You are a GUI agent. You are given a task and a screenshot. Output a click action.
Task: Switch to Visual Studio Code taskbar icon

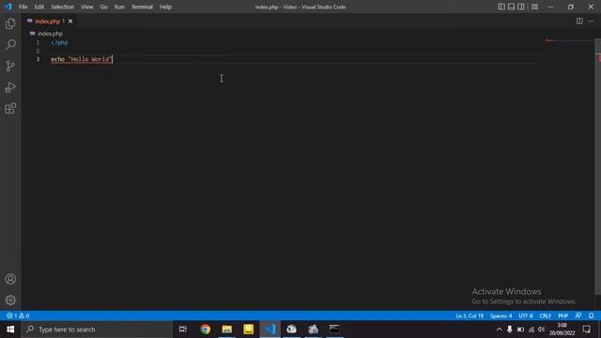(x=270, y=330)
